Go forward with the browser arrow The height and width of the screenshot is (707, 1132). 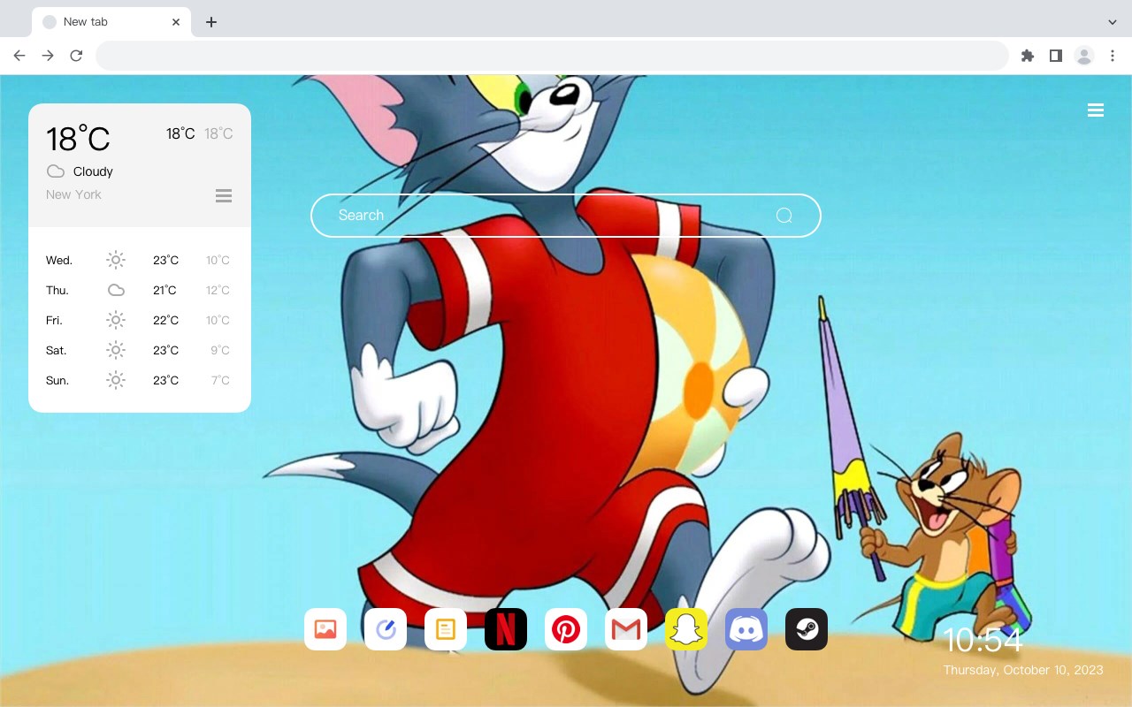[x=48, y=56]
